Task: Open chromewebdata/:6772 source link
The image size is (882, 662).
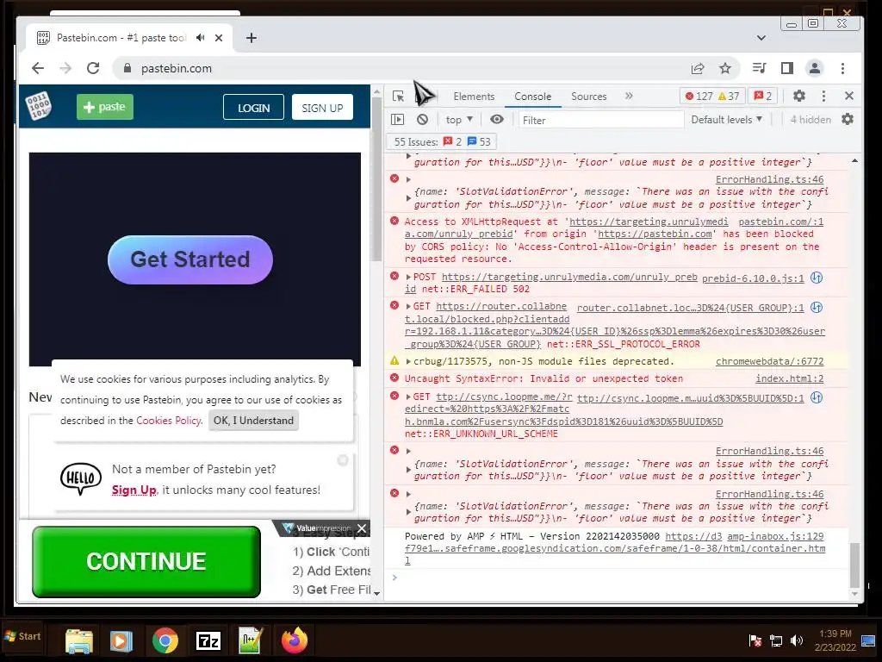Action: click(x=769, y=361)
